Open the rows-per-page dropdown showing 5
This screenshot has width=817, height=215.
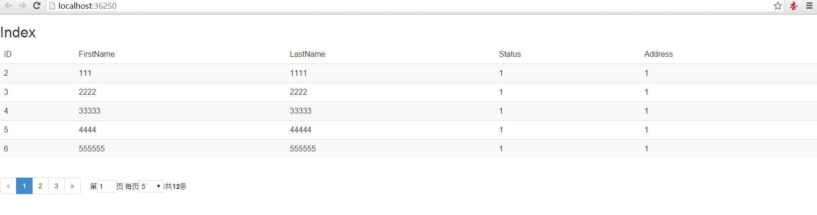(x=151, y=186)
